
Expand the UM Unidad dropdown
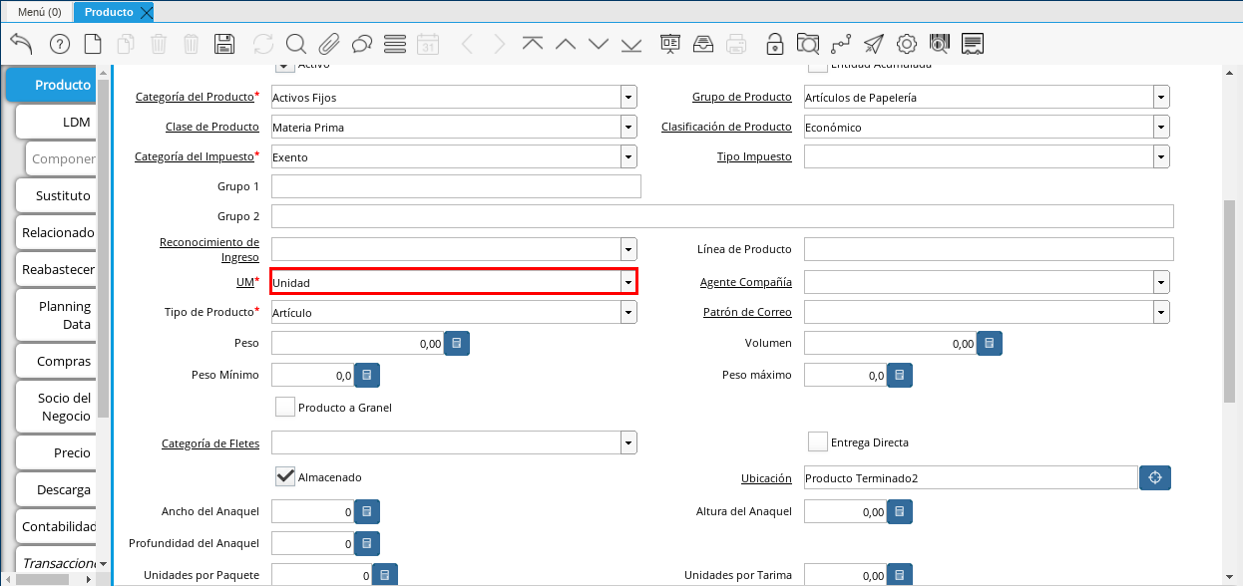tap(628, 282)
